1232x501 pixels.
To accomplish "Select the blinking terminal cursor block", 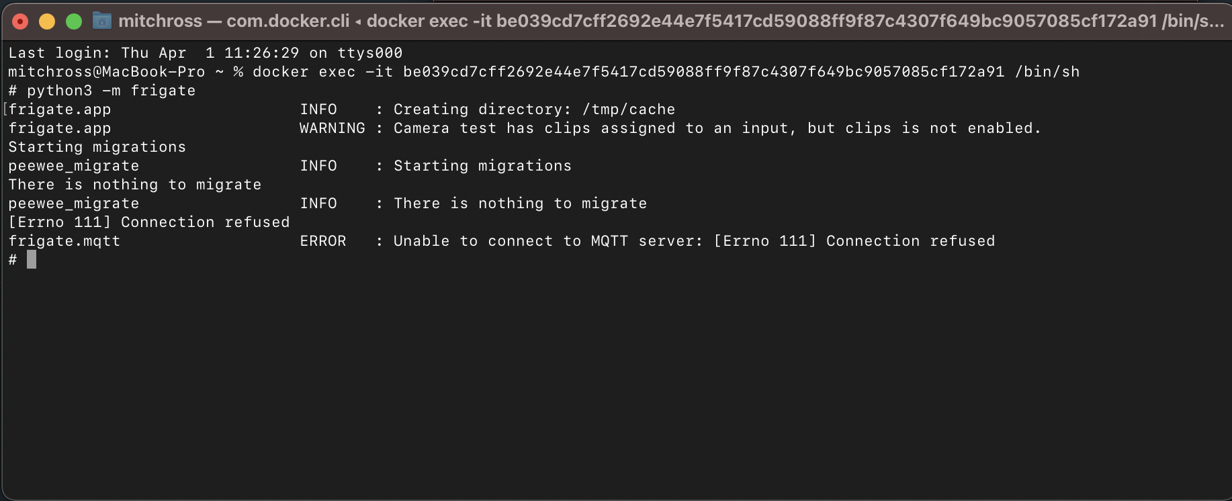I will pyautogui.click(x=32, y=260).
